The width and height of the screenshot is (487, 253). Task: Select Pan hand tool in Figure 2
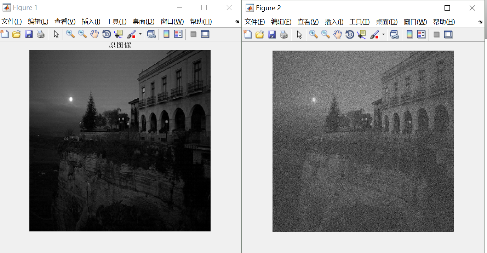coord(337,35)
